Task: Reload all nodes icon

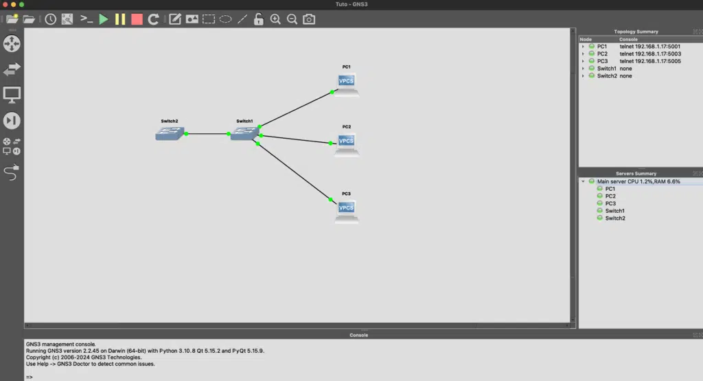Action: click(x=153, y=19)
